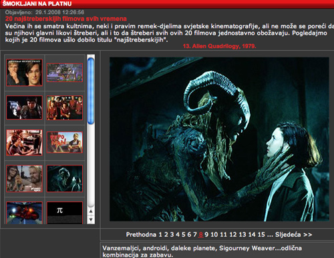Open gallery page 9
334x258 pixels.
tap(206, 235)
